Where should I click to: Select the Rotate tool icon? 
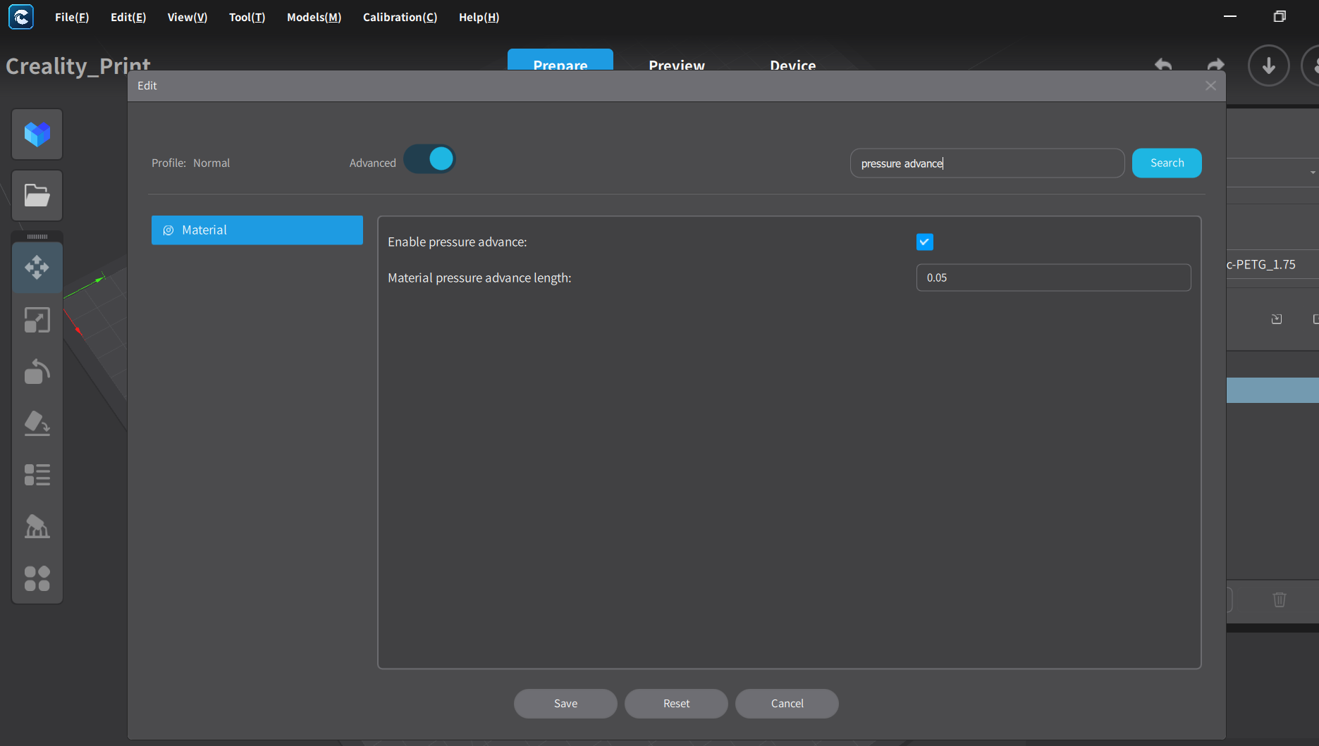pyautogui.click(x=37, y=372)
